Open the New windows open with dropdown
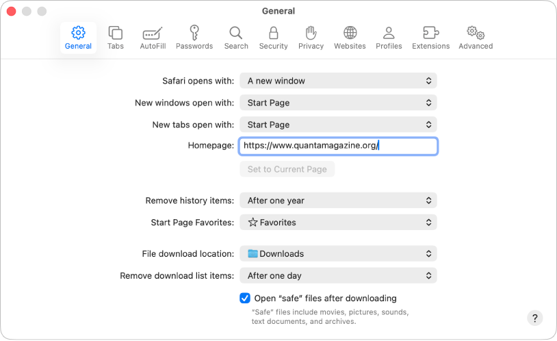 click(338, 103)
